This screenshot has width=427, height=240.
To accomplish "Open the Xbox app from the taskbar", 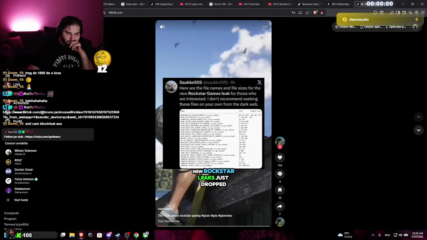I will click(145, 235).
